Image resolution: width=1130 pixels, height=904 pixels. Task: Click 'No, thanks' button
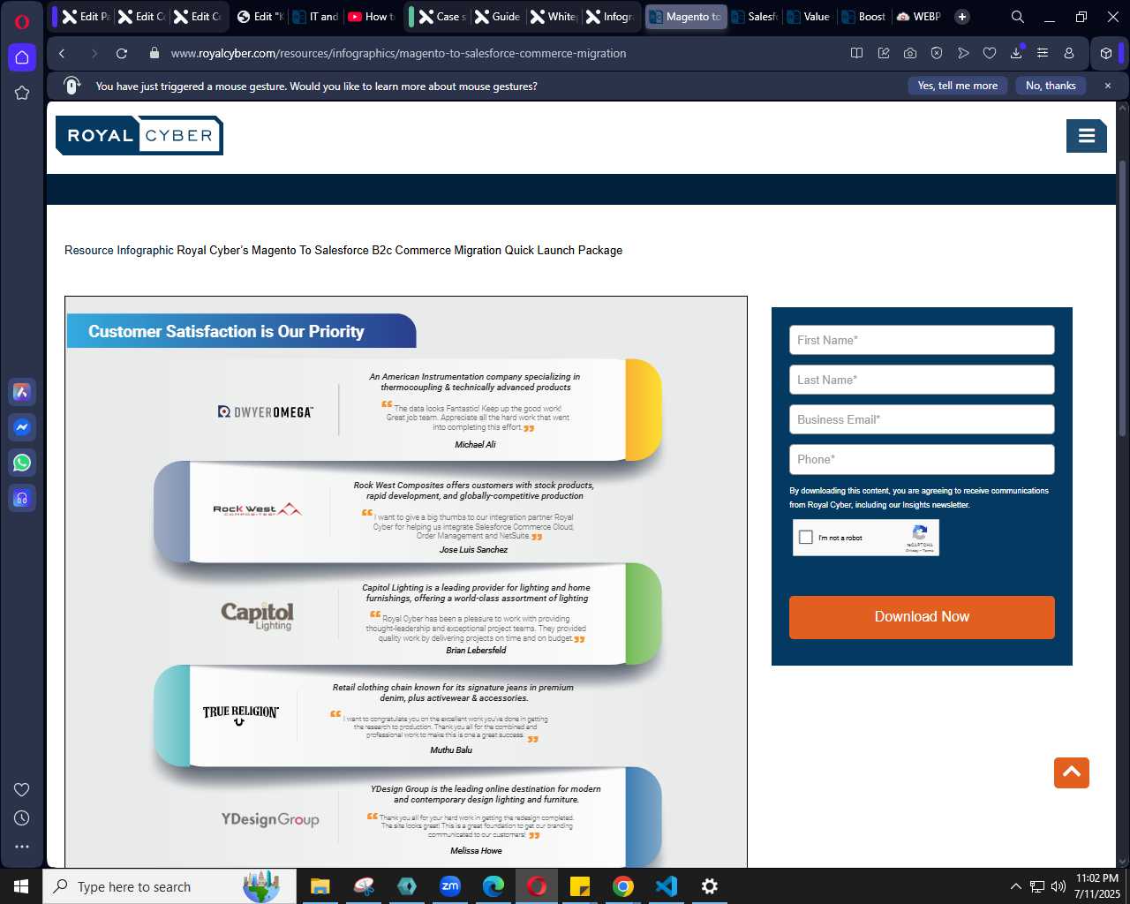click(x=1051, y=86)
